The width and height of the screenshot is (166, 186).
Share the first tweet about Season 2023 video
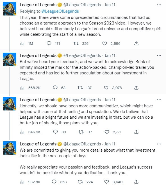[136, 43]
